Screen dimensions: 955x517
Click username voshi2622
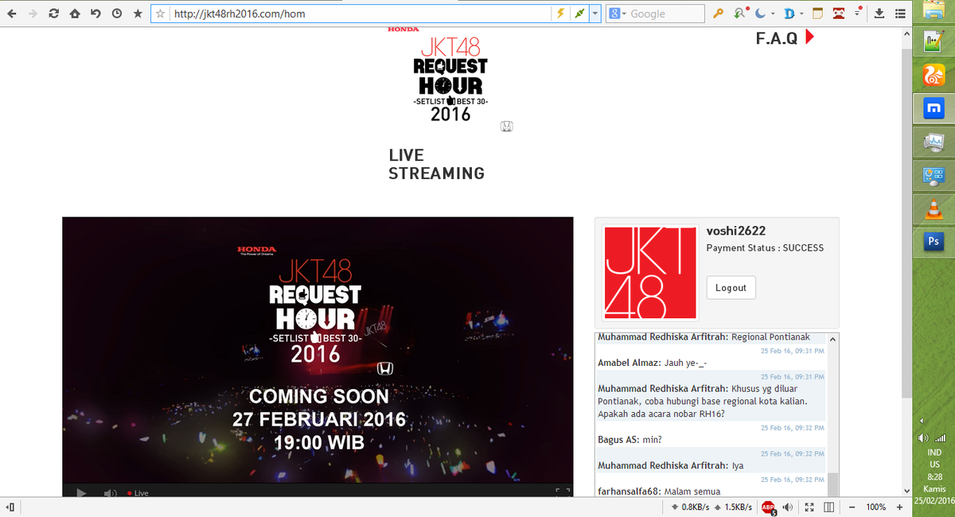click(736, 231)
